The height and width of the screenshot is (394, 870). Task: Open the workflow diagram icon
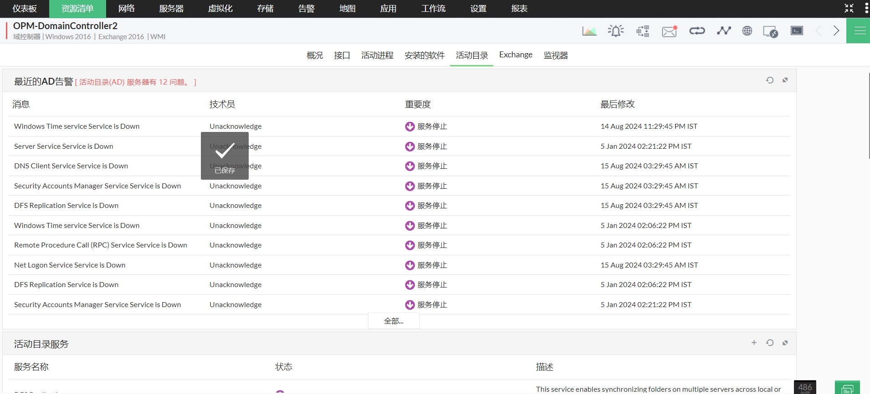click(x=643, y=31)
